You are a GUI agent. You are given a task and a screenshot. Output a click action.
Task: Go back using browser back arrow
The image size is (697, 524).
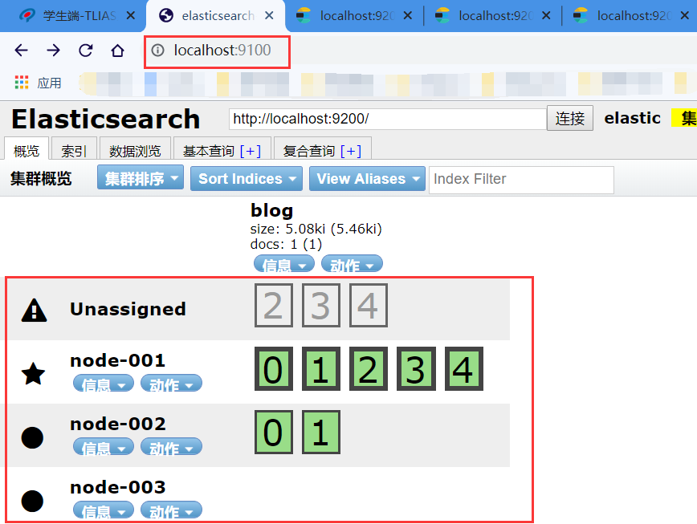pyautogui.click(x=21, y=51)
